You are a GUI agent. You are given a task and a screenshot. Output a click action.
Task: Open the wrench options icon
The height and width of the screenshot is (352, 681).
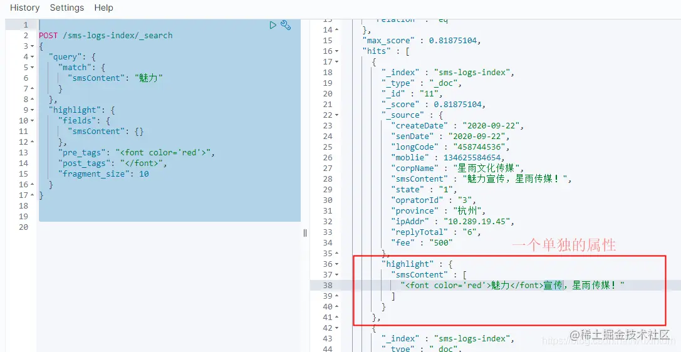pyautogui.click(x=285, y=25)
